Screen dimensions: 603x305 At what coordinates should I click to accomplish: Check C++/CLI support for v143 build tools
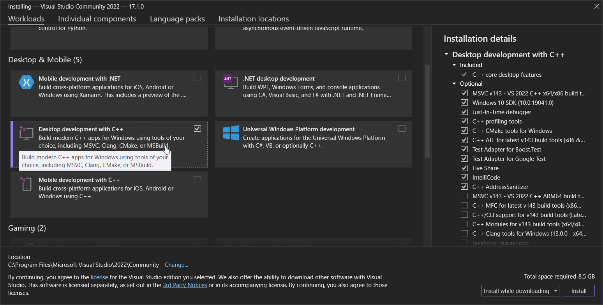[464, 215]
